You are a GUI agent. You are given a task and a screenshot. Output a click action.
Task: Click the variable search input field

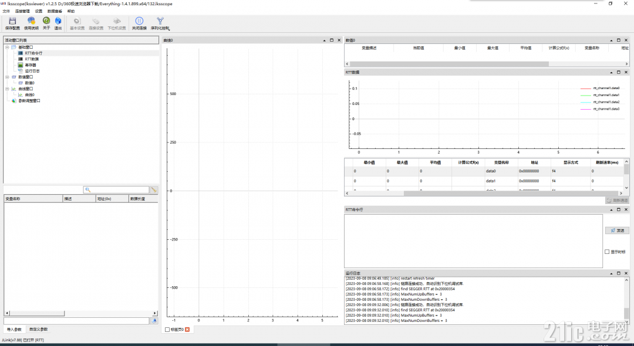tap(116, 190)
